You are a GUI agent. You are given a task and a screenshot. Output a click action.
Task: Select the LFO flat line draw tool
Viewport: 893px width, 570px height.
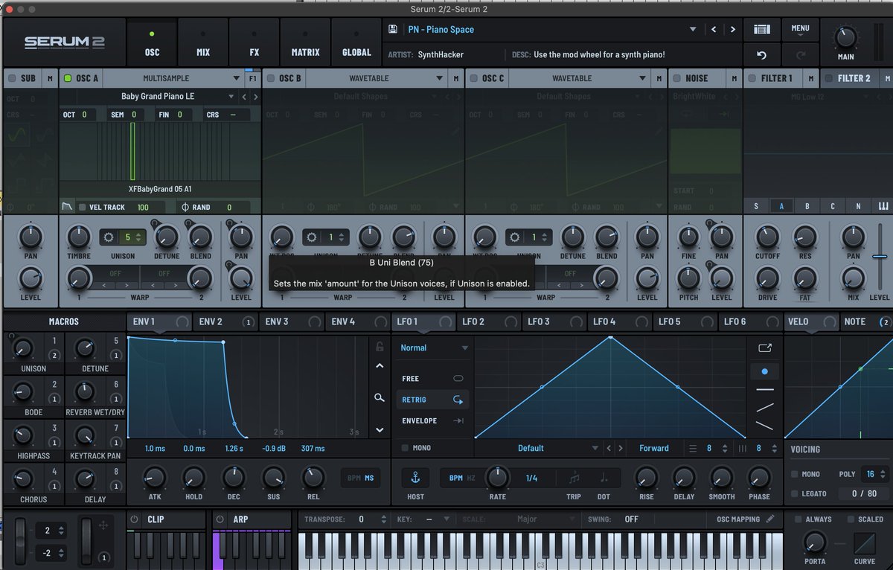(765, 389)
